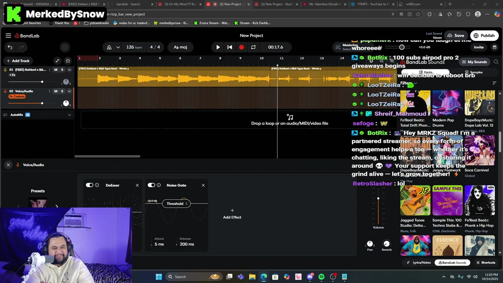This screenshot has height=283, width=503.
Task: Open options dots for Voice/Audio track
Action: tap(50, 91)
